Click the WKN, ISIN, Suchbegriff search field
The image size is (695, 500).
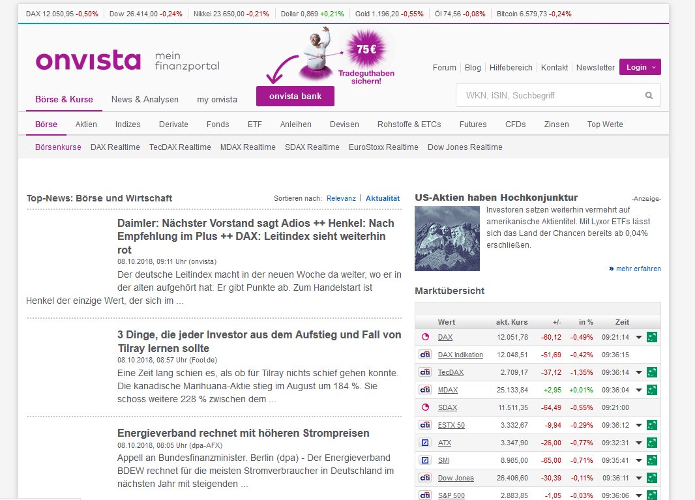point(558,95)
